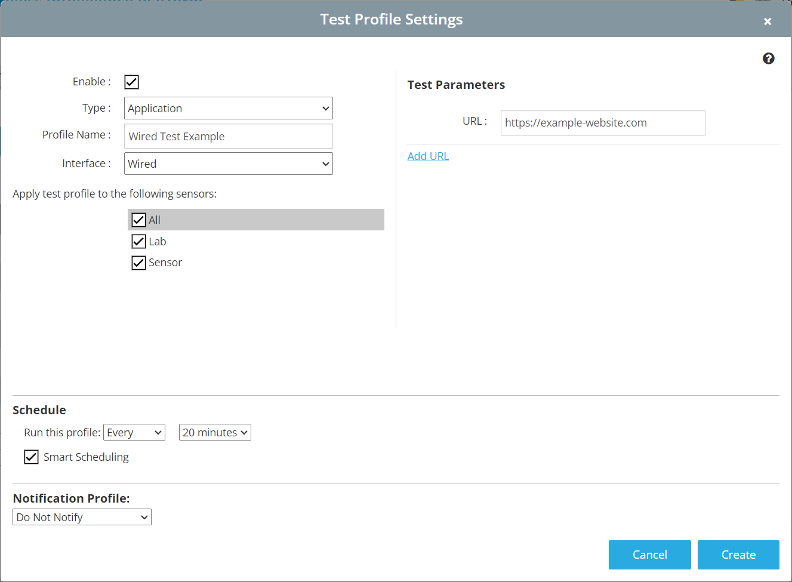Open the Type dropdown showing Application
This screenshot has height=582, width=792.
(229, 108)
